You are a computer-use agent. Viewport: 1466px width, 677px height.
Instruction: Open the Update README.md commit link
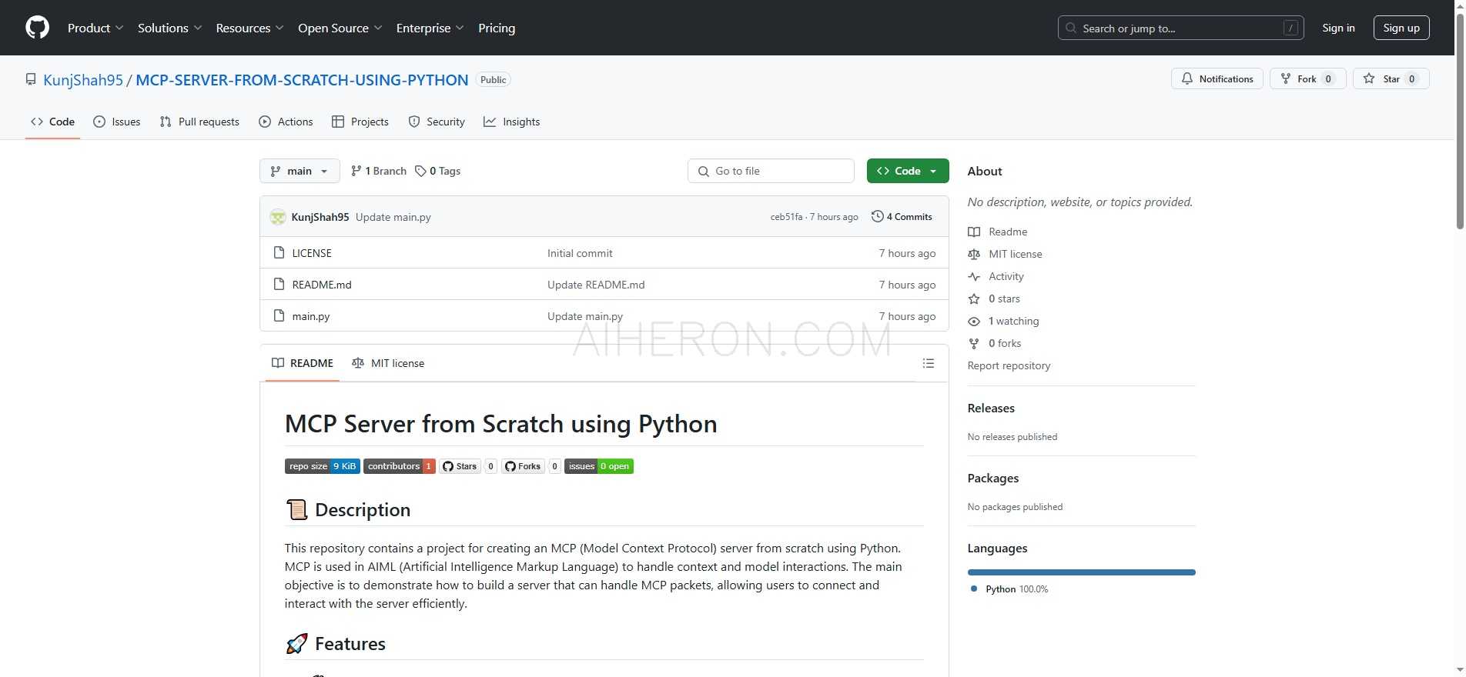pyautogui.click(x=596, y=285)
